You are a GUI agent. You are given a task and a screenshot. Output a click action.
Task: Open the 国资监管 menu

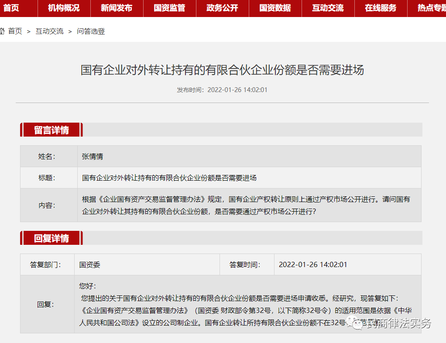169,8
